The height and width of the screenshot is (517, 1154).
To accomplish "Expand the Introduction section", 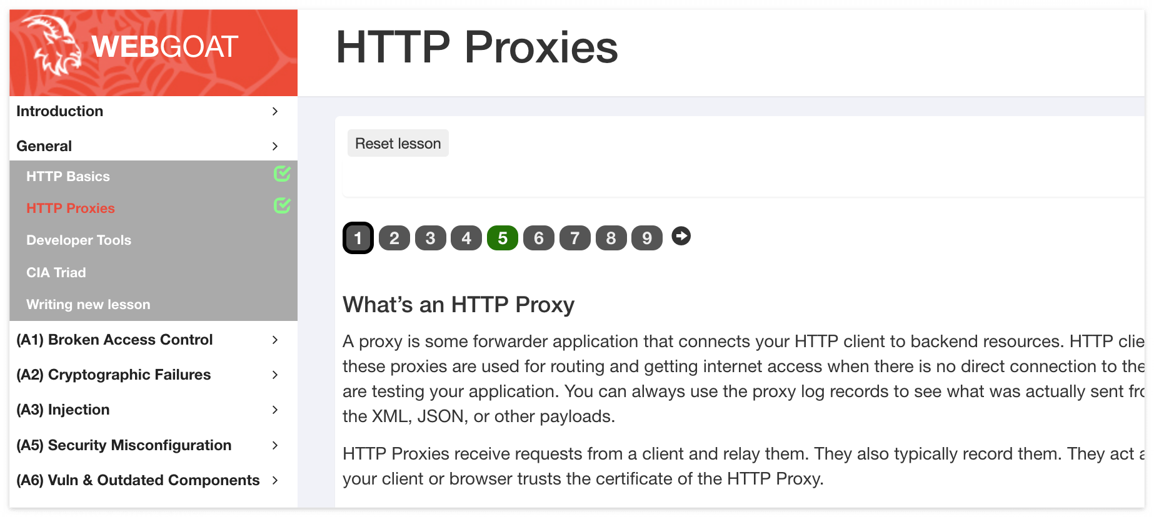I will click(275, 111).
